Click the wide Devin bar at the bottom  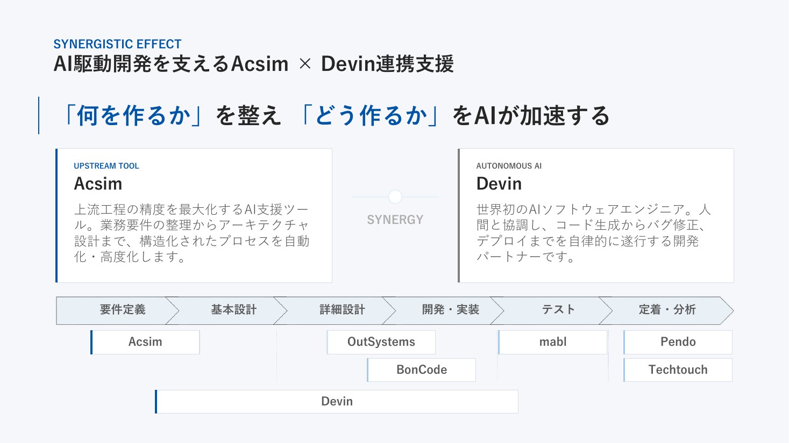(x=337, y=402)
